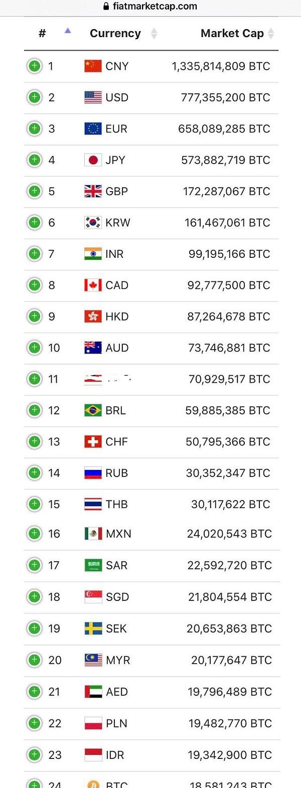
Task: Click the Switzerland flag icon beside CHF
Action: point(93,441)
